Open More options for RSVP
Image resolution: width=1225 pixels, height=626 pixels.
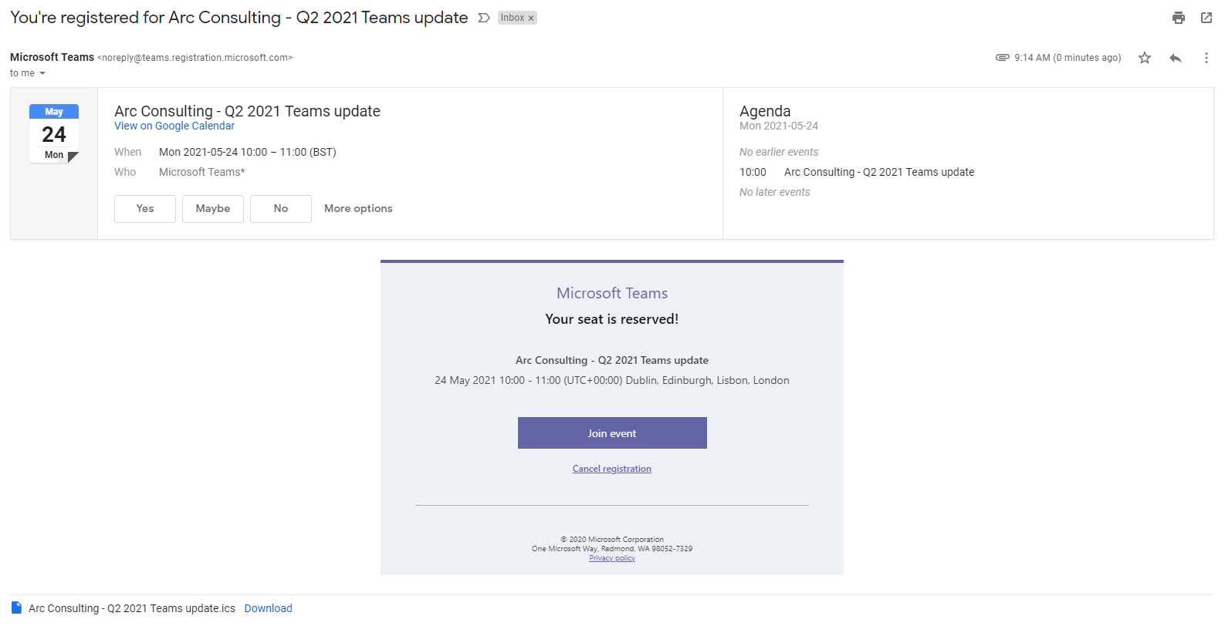(x=358, y=209)
